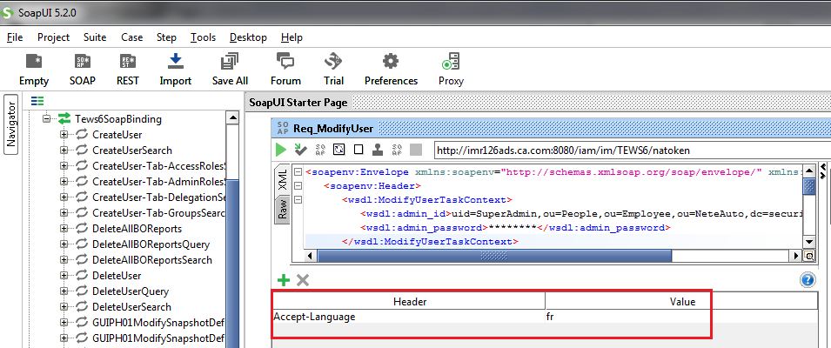Open help via blue question mark icon
831x348 pixels.
807,279
